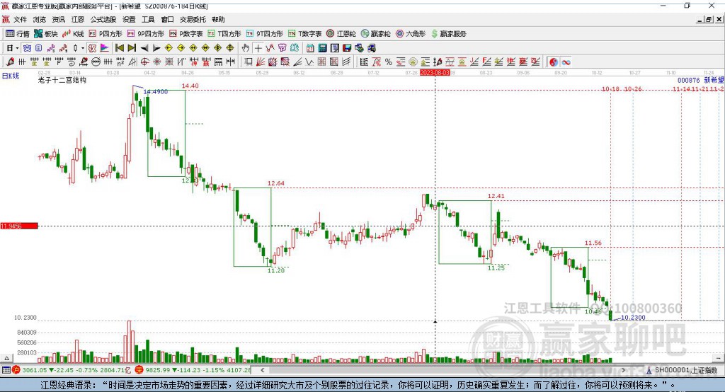Click the blue infinity icon
The height and width of the screenshot is (392, 725).
point(566,62)
